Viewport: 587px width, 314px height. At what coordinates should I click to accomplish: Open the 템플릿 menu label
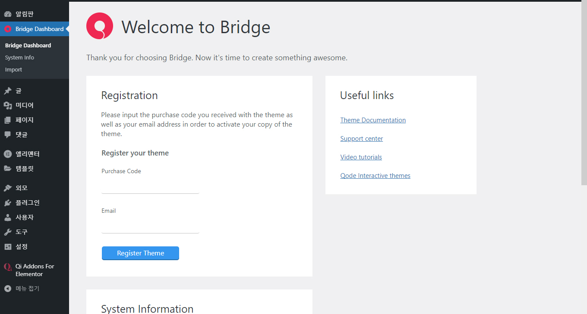(x=25, y=168)
